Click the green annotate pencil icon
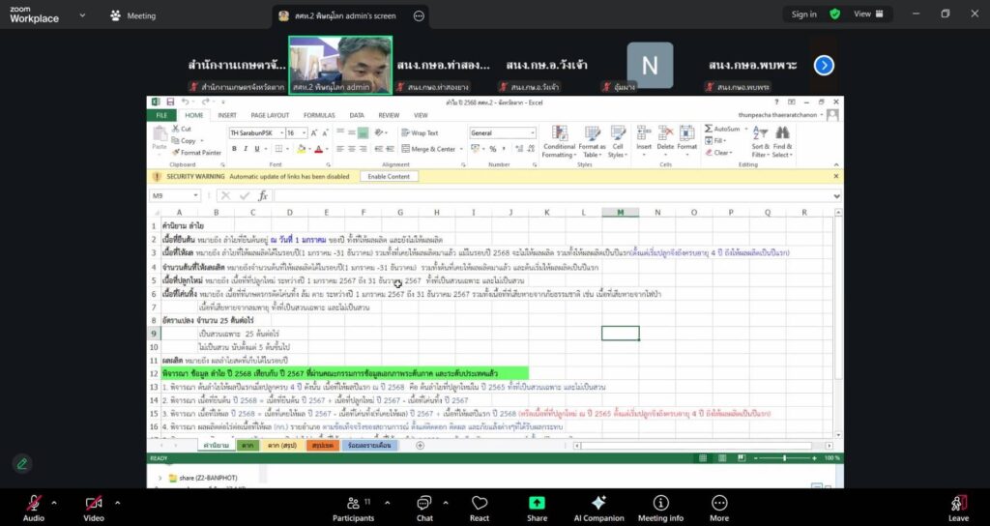The width and height of the screenshot is (990, 526). [x=22, y=464]
